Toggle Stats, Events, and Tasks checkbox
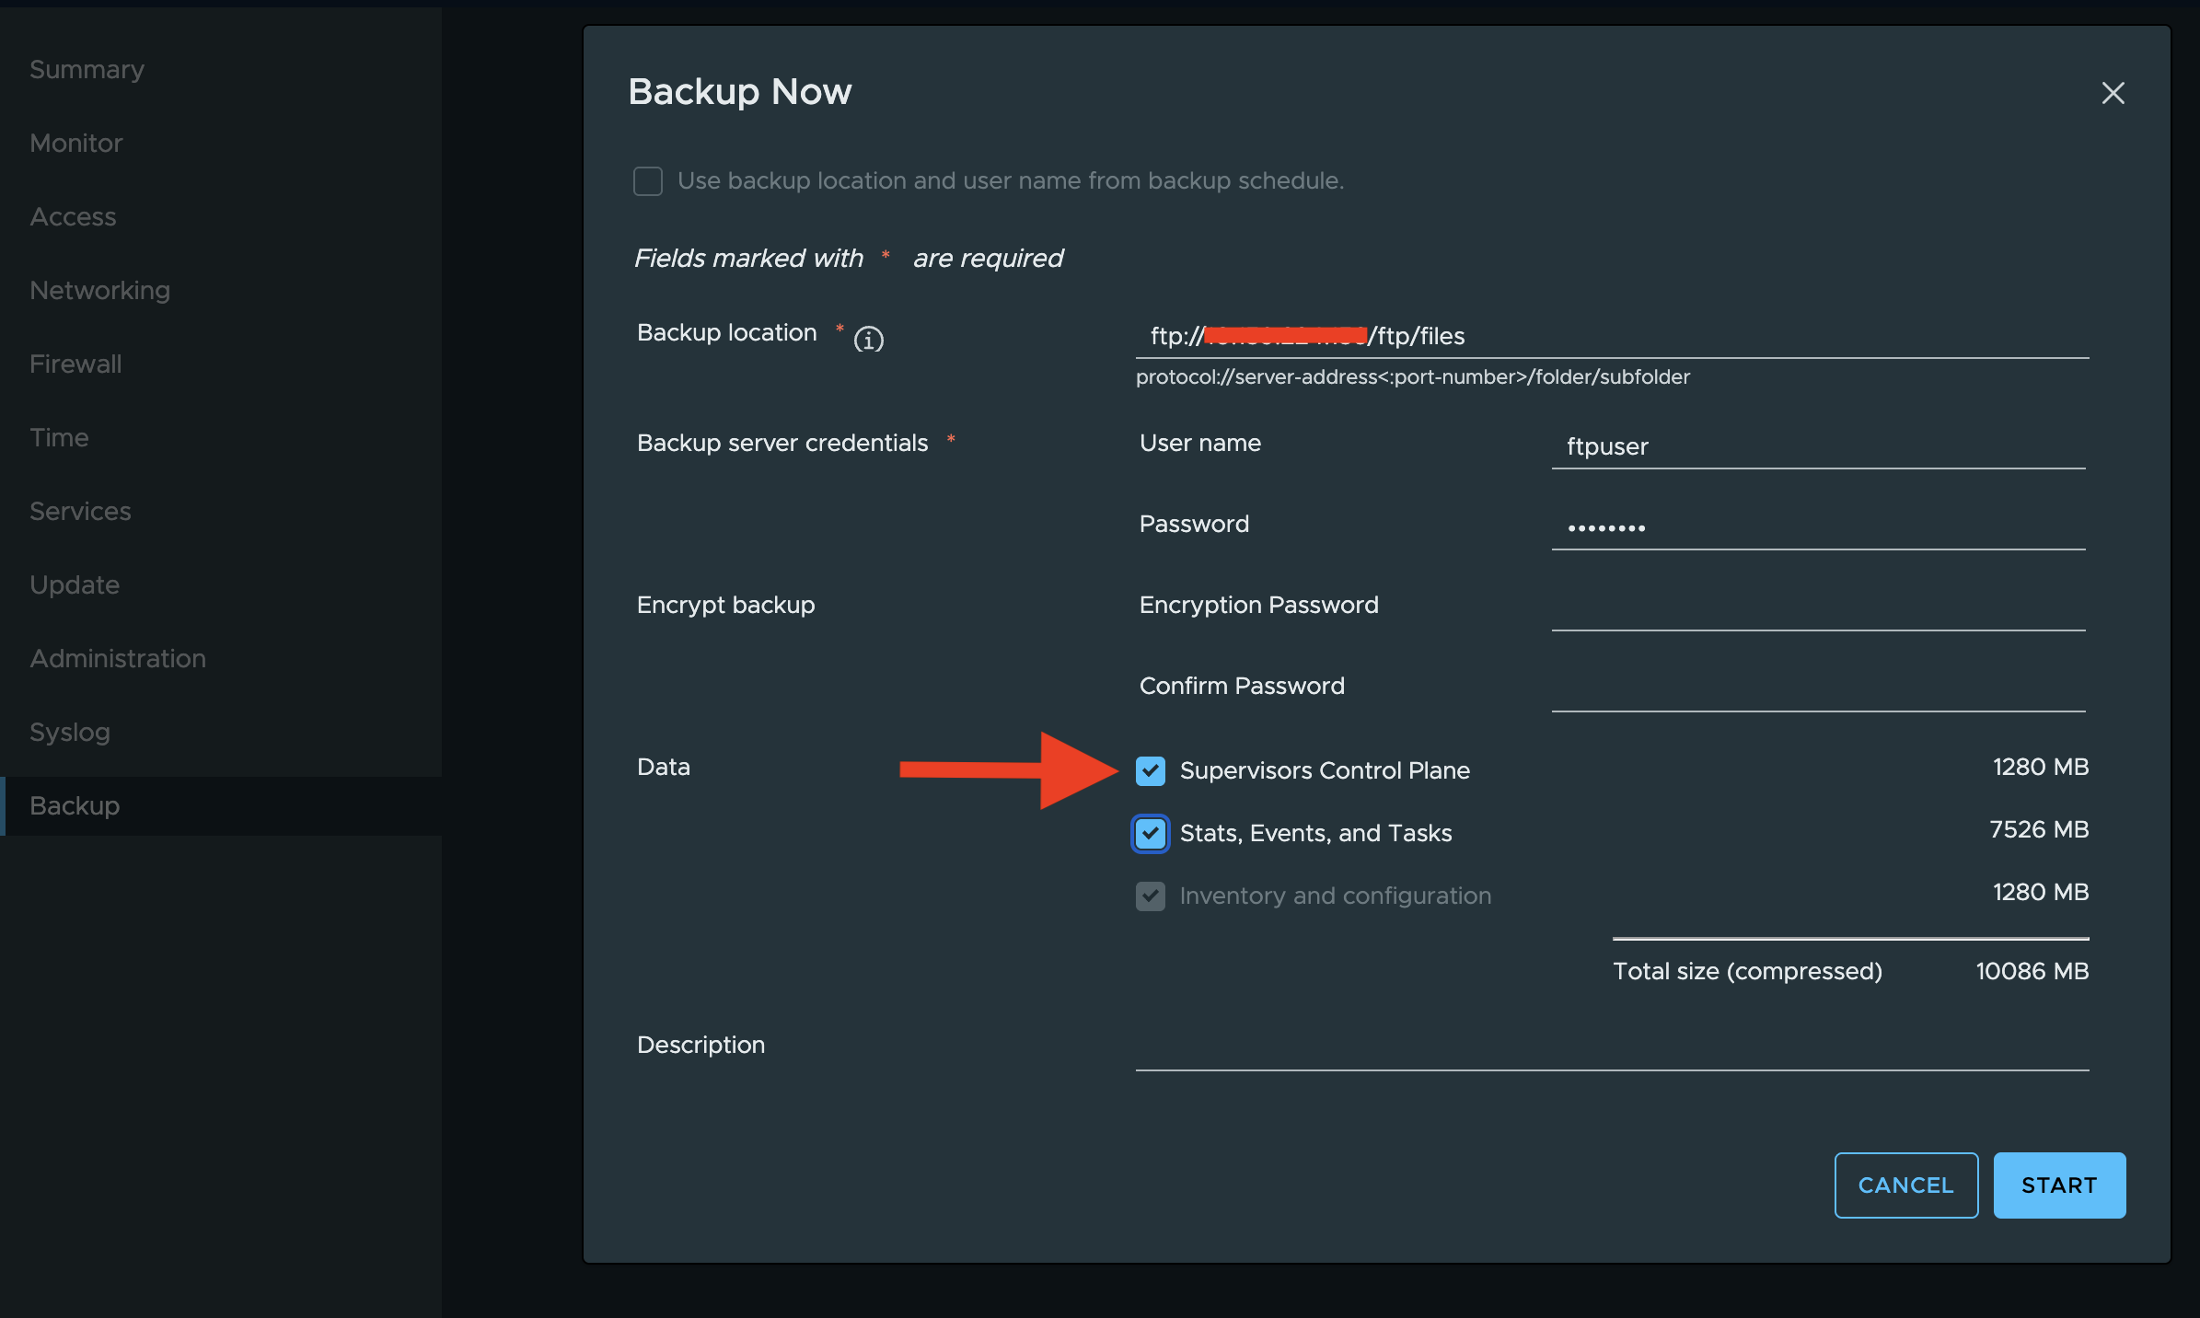 pyautogui.click(x=1151, y=833)
